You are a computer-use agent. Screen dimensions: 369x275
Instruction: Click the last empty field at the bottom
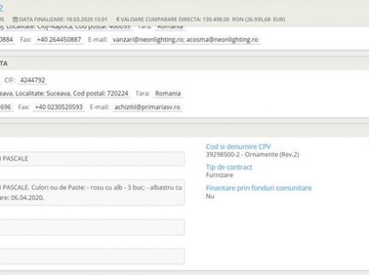coord(92,256)
